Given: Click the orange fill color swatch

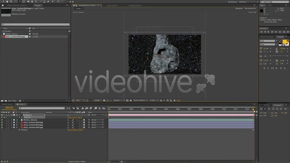Looking at the screenshot, I should 285,42.
